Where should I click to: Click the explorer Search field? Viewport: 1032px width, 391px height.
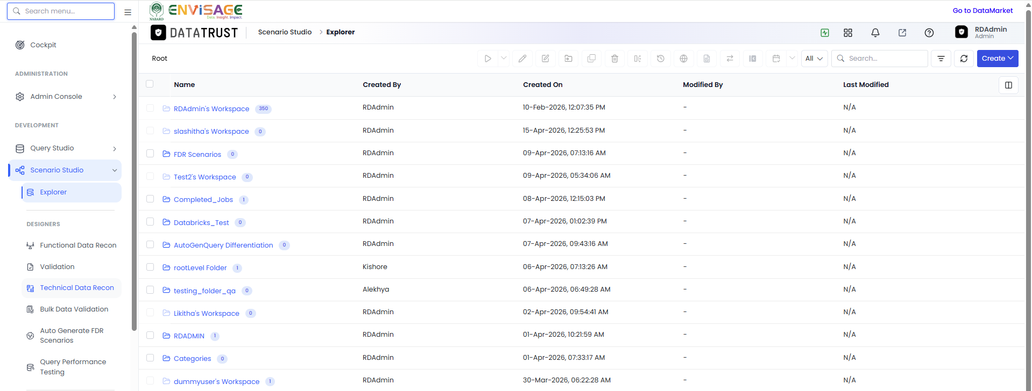(x=880, y=59)
